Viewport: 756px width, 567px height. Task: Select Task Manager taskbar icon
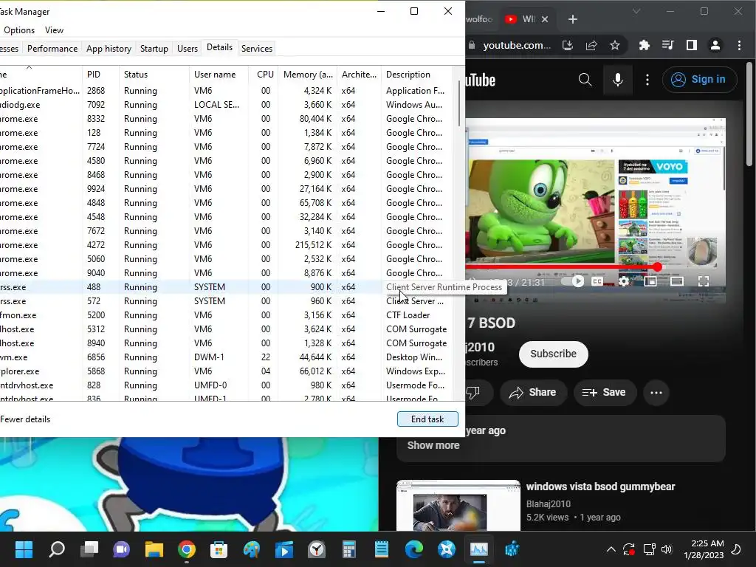[x=478, y=549]
